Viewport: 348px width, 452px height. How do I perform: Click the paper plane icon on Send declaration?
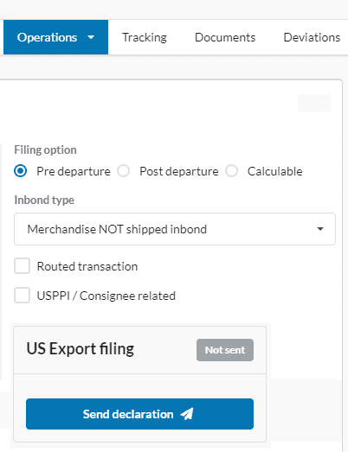pyautogui.click(x=187, y=414)
